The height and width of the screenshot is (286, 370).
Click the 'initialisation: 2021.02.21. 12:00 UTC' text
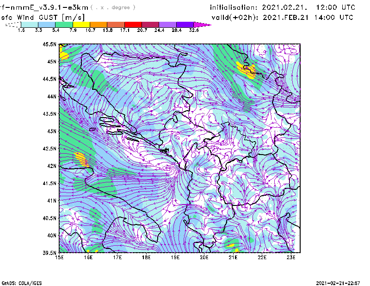[283, 7]
